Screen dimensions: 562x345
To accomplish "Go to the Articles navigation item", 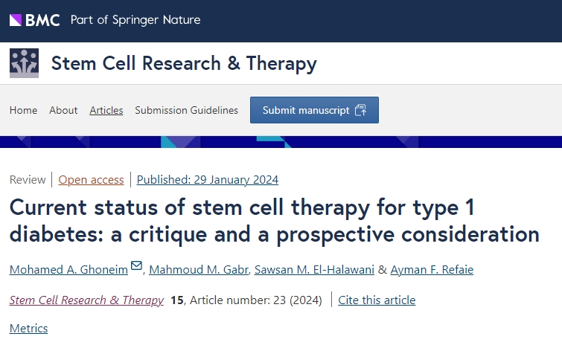I will 106,110.
